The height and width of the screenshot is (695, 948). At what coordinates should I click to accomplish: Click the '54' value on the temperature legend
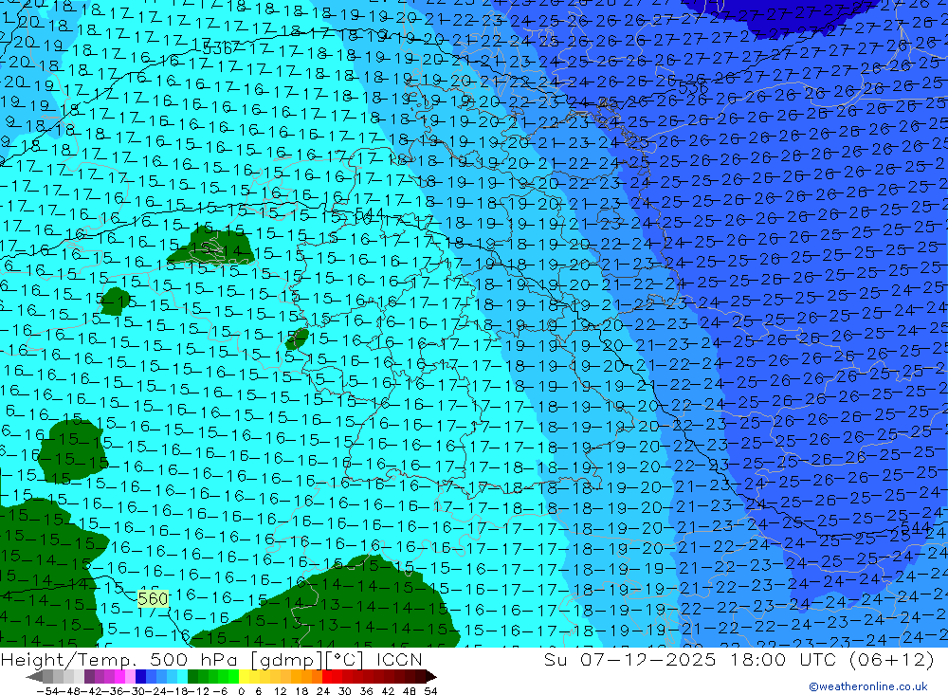tap(430, 691)
